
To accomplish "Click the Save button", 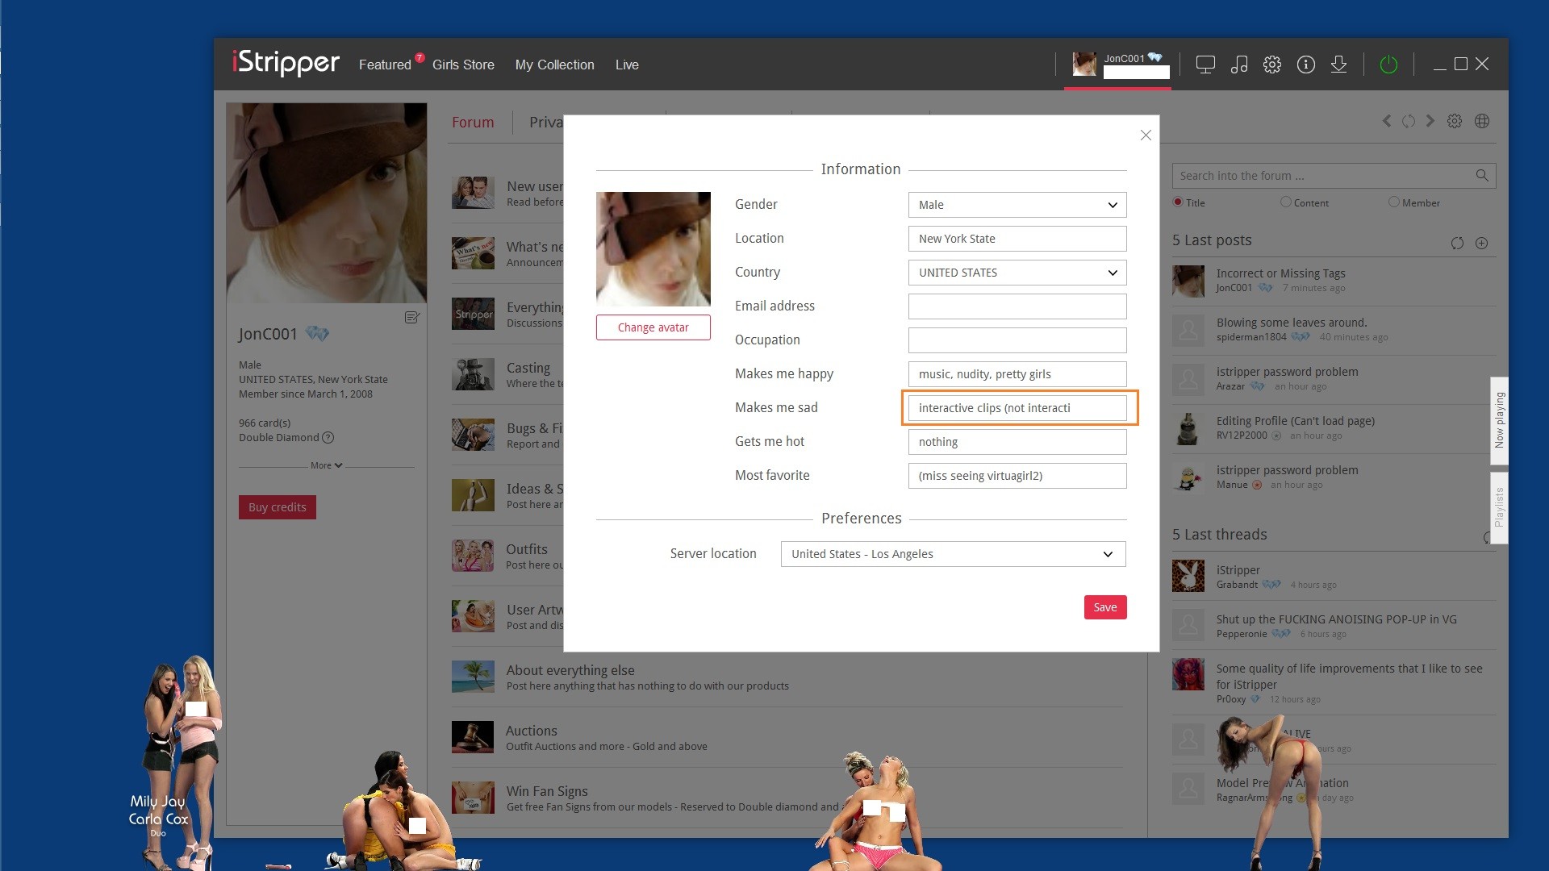I will 1104,607.
